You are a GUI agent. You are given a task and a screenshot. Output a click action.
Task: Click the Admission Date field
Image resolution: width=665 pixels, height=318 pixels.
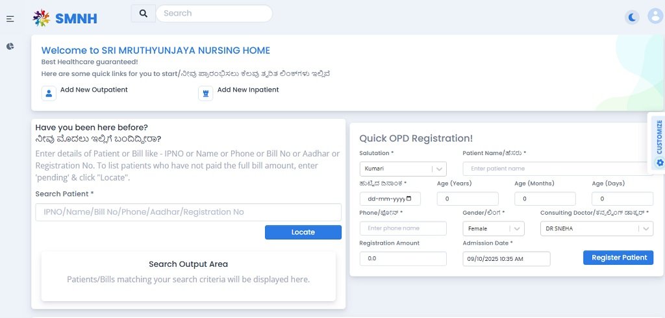point(507,258)
